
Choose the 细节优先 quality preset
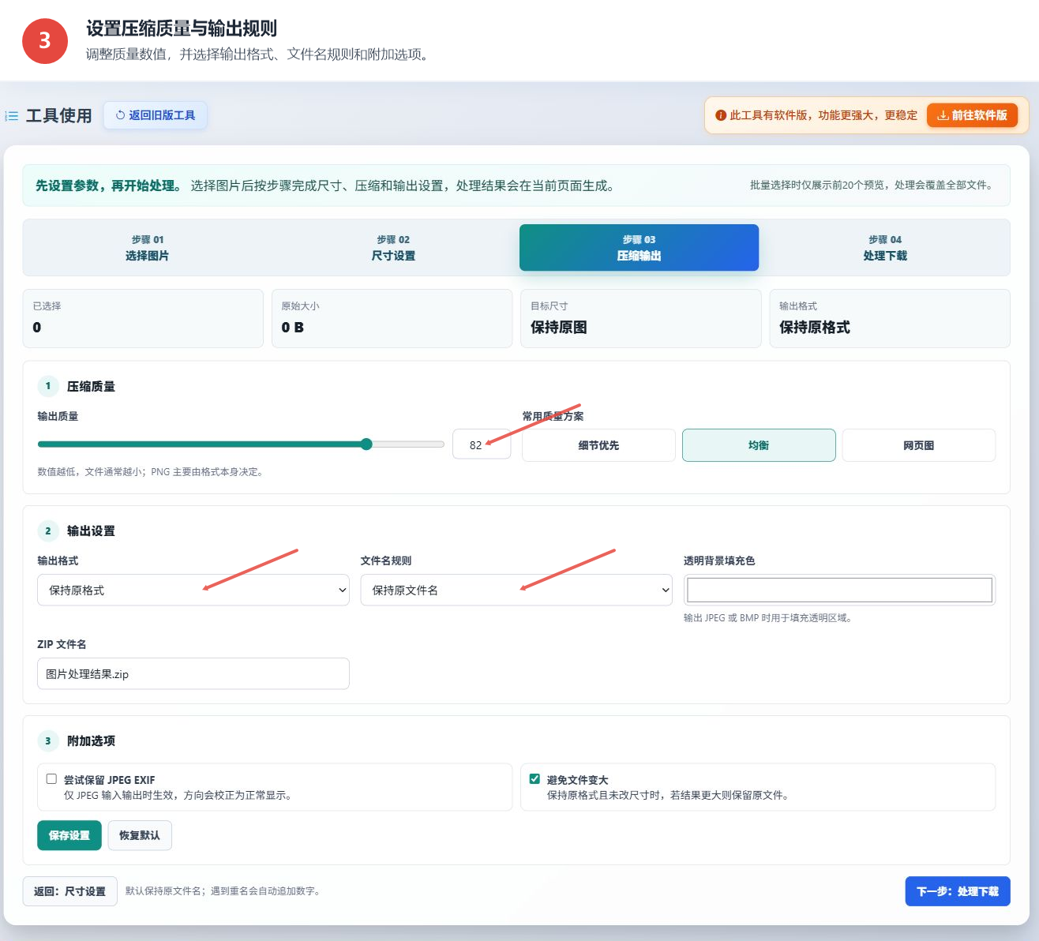(598, 445)
